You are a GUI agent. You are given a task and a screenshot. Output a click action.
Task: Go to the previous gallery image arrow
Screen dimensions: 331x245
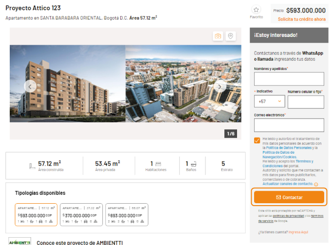point(30,86)
